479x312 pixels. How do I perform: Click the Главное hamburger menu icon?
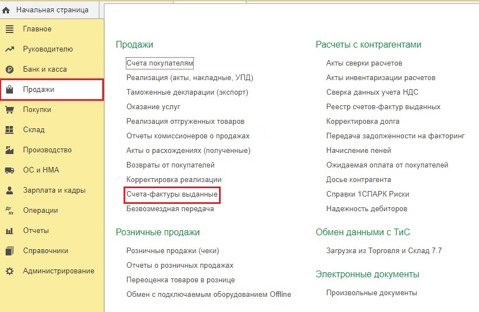[x=10, y=29]
